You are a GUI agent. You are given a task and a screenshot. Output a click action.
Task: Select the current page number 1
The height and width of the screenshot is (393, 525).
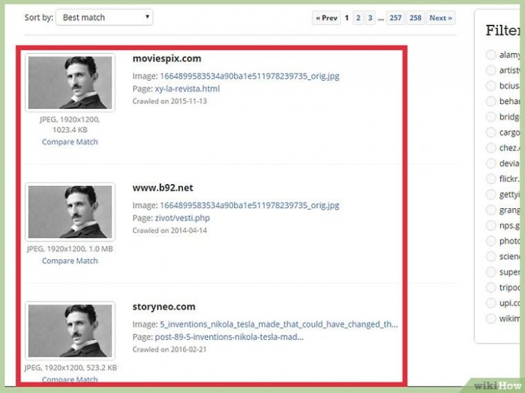tap(347, 18)
